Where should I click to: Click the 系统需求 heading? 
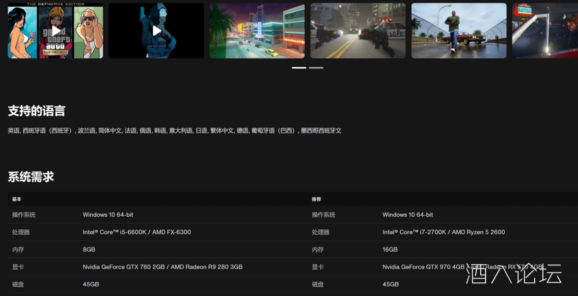tap(31, 177)
